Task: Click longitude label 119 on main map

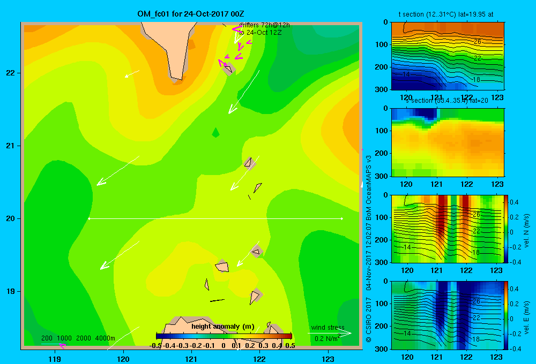Action: [x=55, y=359]
